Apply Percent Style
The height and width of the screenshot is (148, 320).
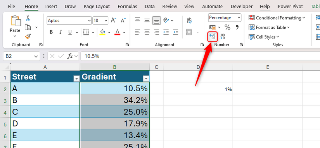[227, 27]
